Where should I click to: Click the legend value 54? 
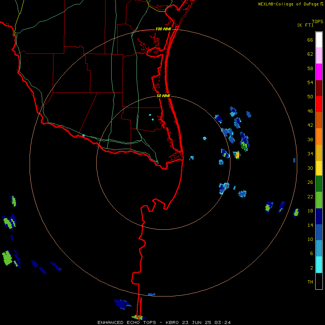[x=310, y=82]
